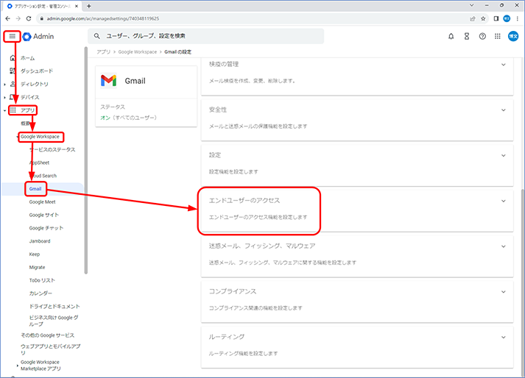Search users, groups, and settings field
The width and height of the screenshot is (525, 378).
coord(205,36)
